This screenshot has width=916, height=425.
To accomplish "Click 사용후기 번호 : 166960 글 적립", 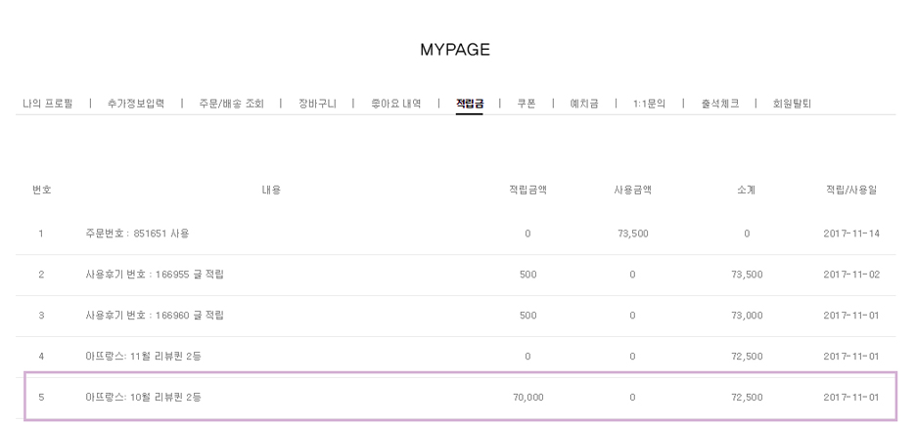I will [x=155, y=316].
